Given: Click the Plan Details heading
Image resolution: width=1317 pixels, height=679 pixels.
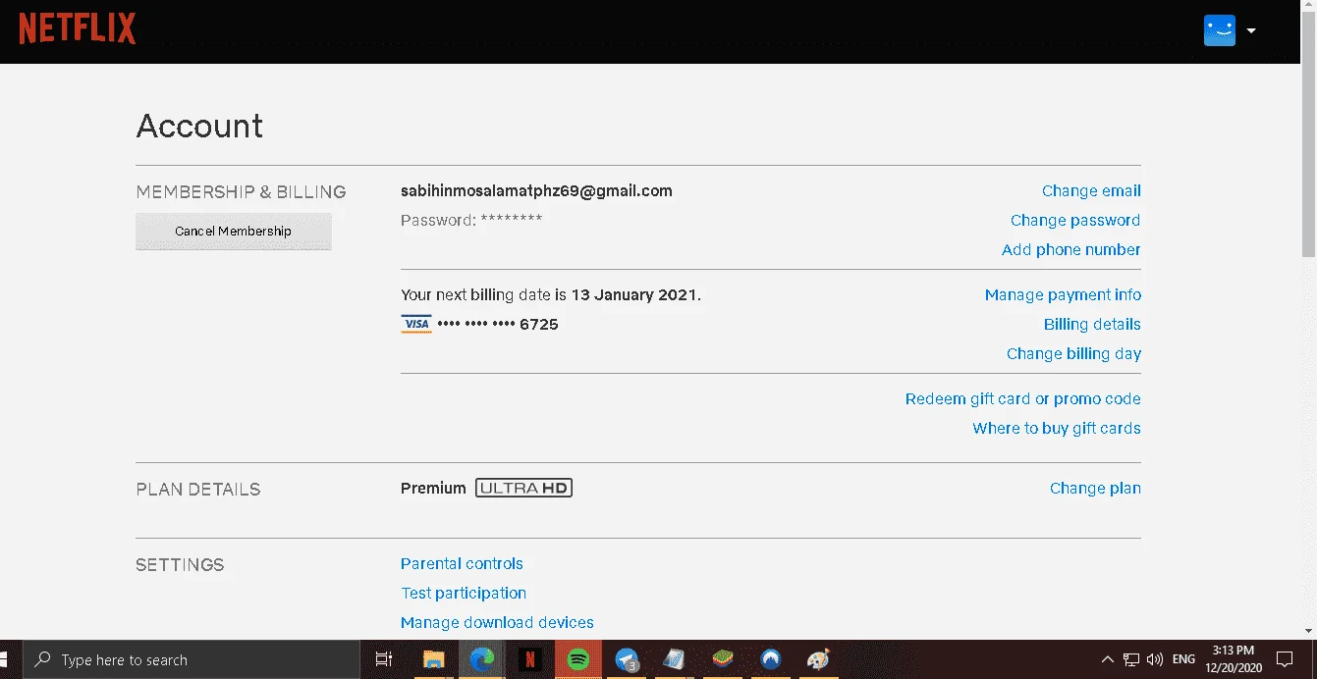Looking at the screenshot, I should pyautogui.click(x=197, y=490).
